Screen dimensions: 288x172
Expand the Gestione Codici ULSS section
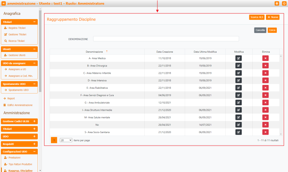(x=34, y=122)
